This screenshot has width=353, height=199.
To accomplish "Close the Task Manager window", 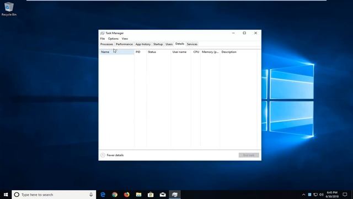I will tap(255, 33).
